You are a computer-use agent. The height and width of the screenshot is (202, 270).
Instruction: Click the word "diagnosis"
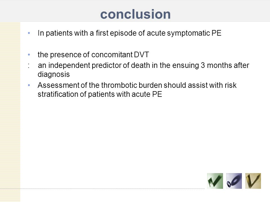click(54, 74)
